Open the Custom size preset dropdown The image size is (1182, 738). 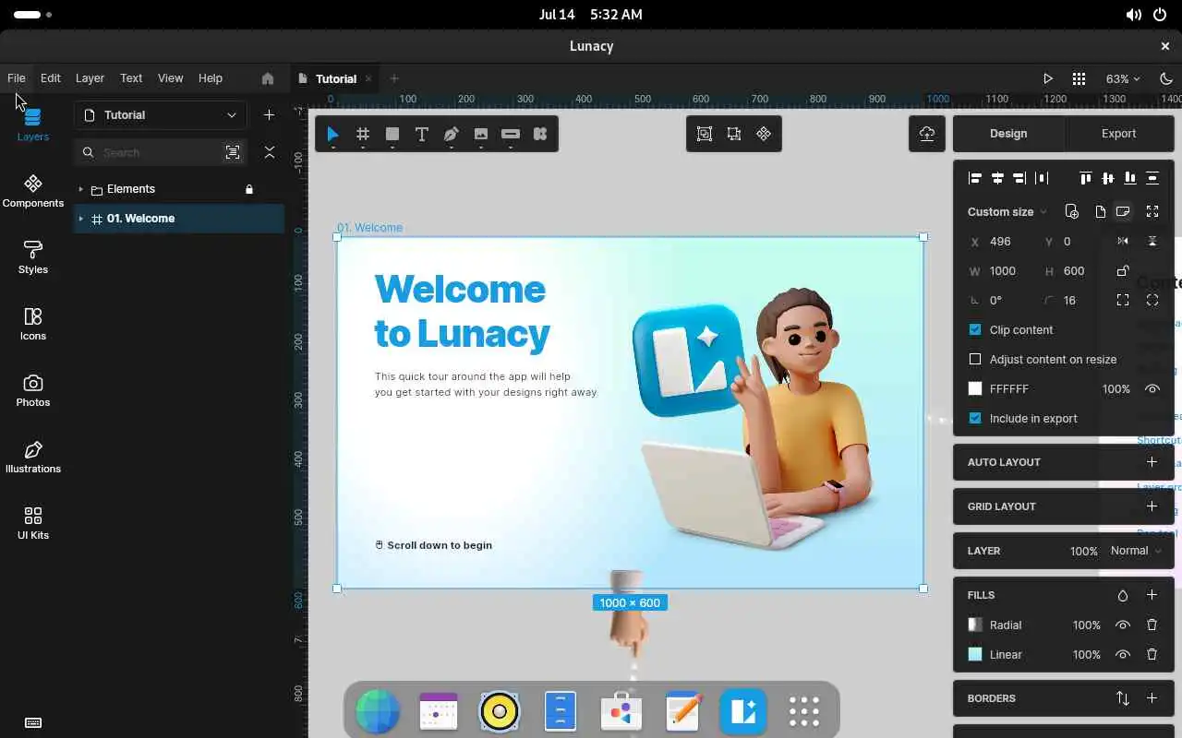click(x=1007, y=211)
